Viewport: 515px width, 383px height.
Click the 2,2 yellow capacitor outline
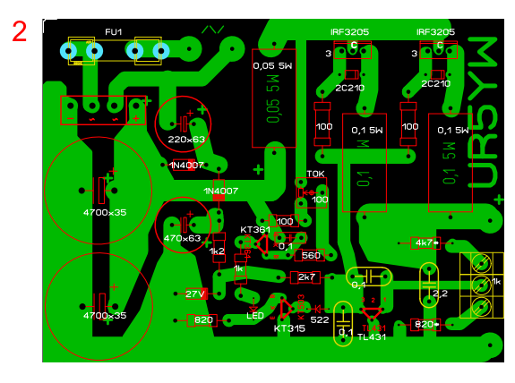click(429, 285)
